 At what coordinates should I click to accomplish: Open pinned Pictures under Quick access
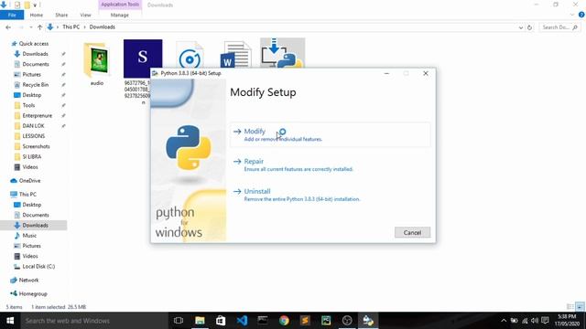coord(31,74)
